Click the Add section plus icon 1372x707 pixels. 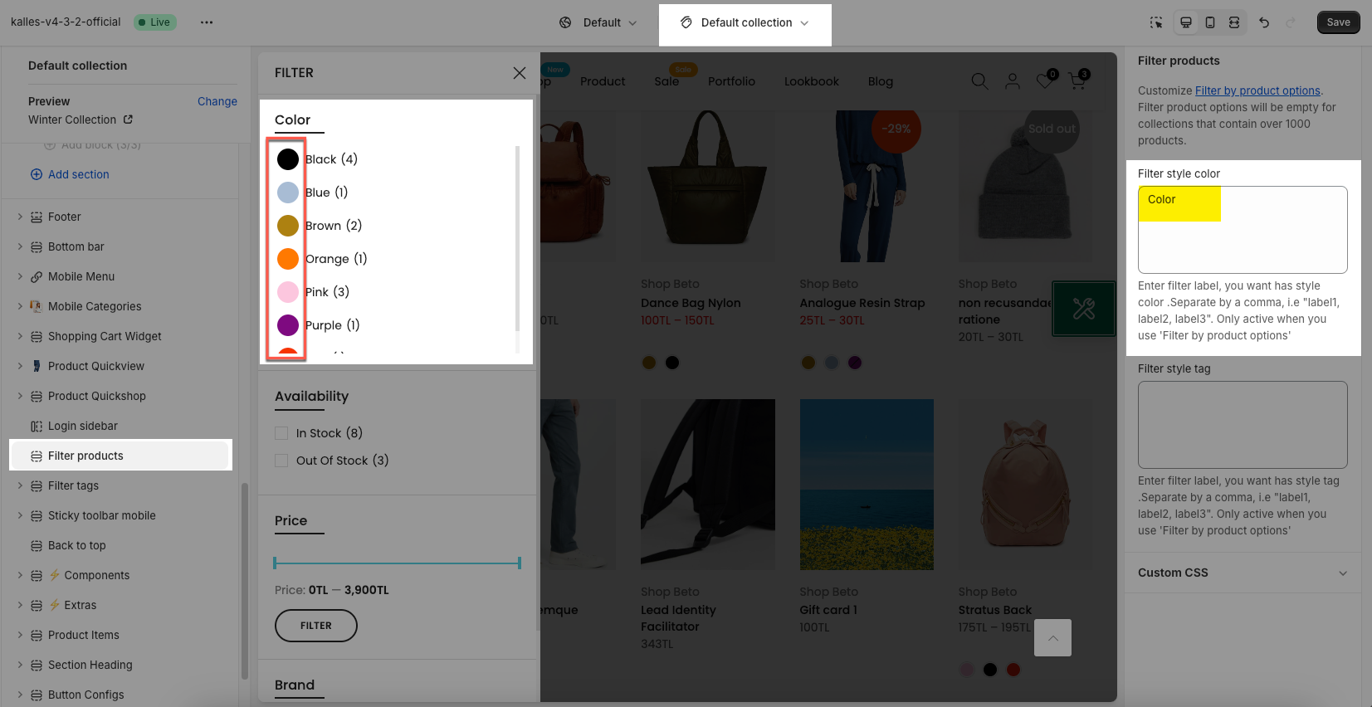click(x=37, y=174)
